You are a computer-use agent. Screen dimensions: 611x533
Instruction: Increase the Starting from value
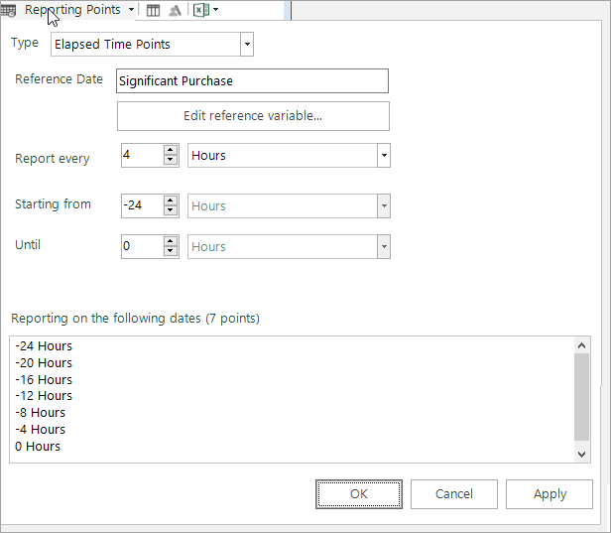tap(171, 200)
